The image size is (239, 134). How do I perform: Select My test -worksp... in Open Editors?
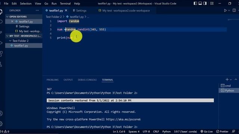(x=24, y=31)
